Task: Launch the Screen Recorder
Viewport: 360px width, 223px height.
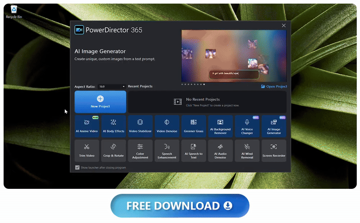Action: click(x=274, y=151)
